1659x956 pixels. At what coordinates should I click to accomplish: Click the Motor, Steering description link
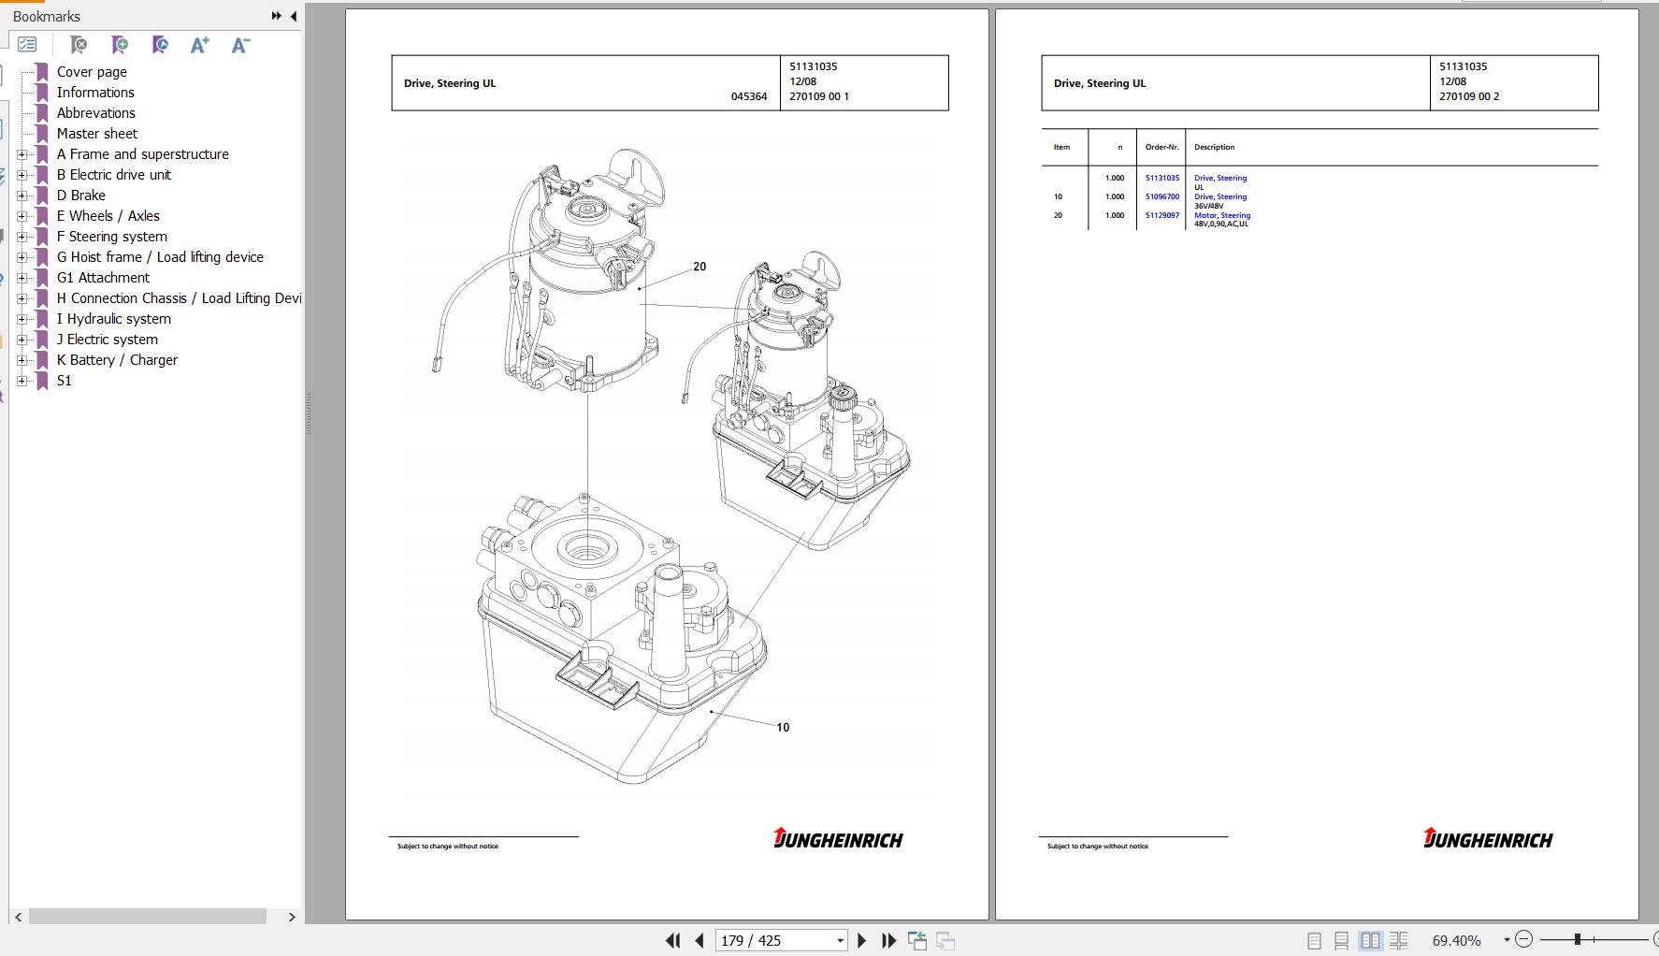[1222, 215]
